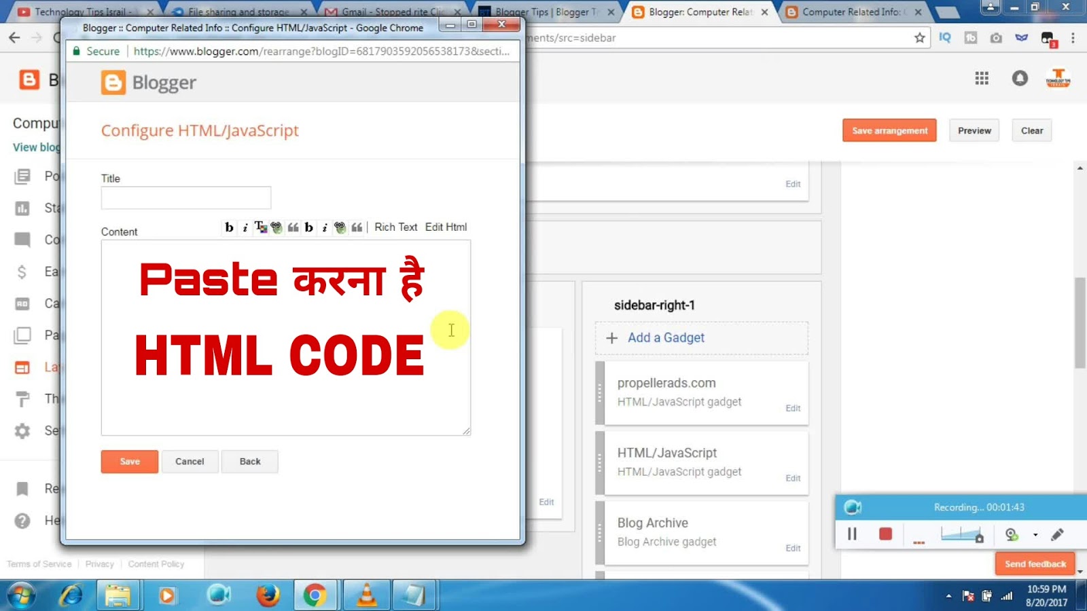This screenshot has height=611, width=1087.
Task: Click the IQ extension icon in Chrome
Action: pyautogui.click(x=945, y=38)
